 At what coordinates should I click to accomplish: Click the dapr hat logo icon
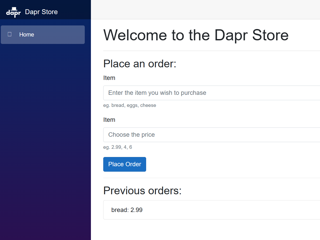coord(13,12)
